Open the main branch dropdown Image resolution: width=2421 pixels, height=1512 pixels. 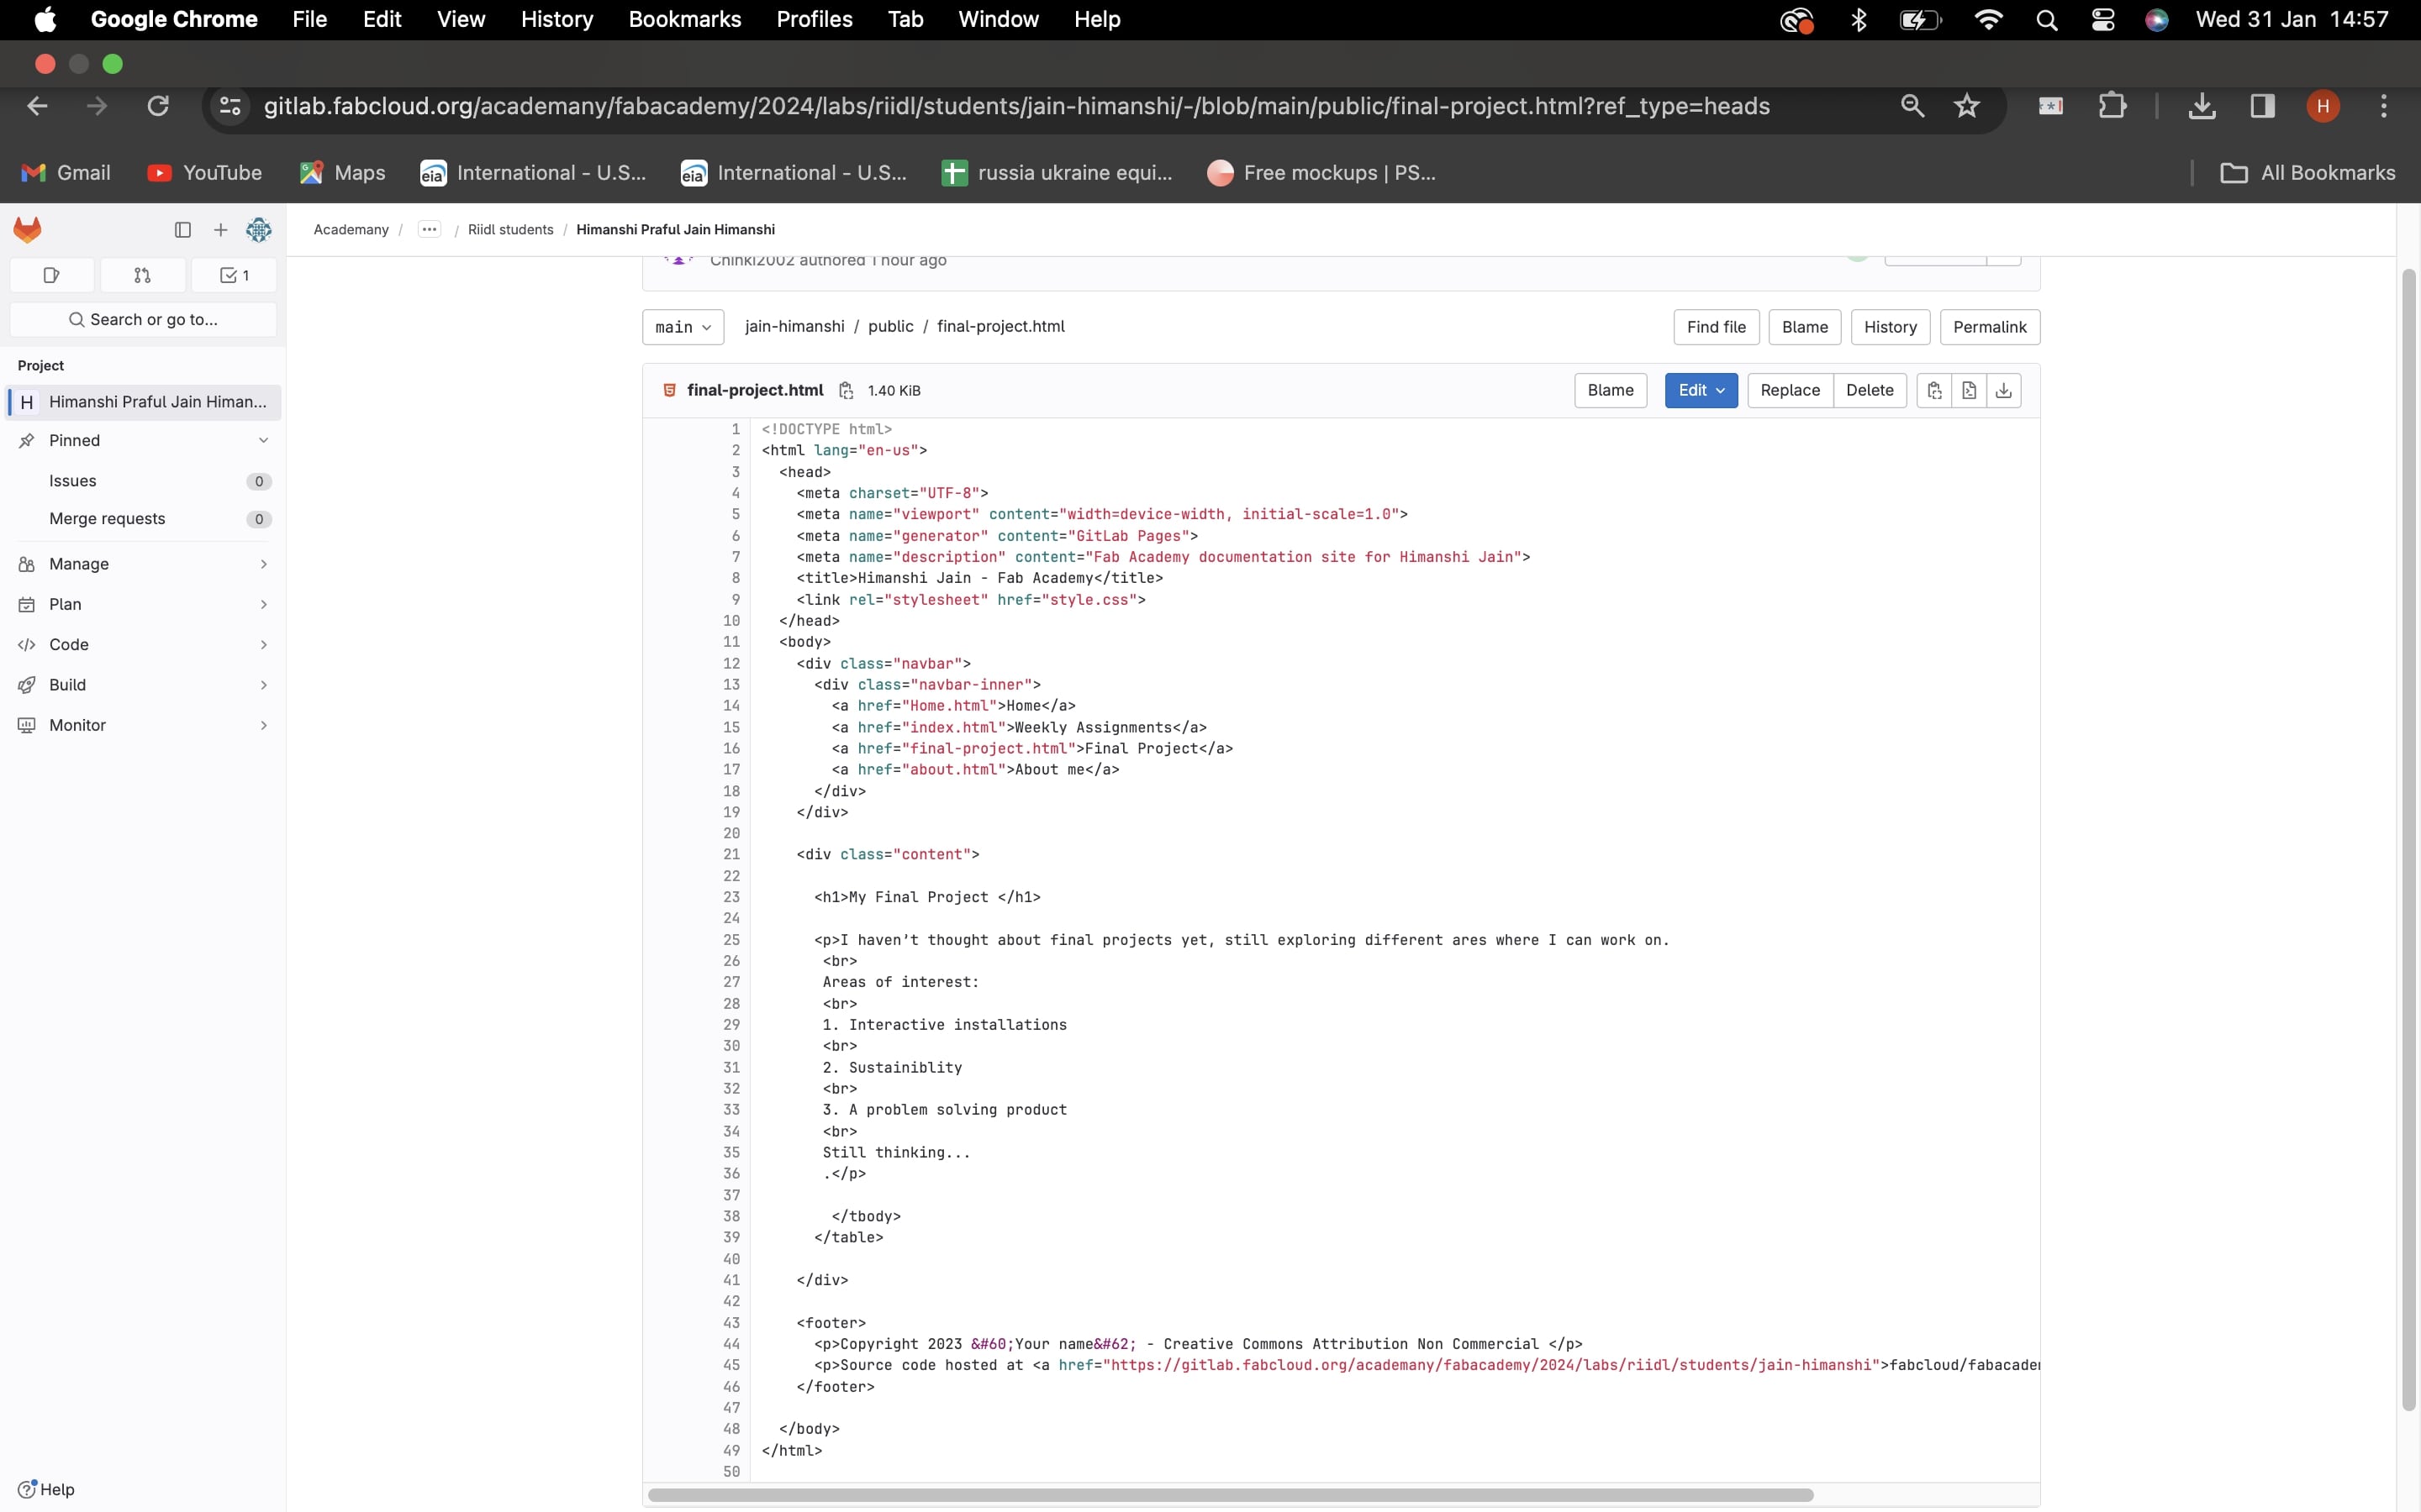coord(683,327)
